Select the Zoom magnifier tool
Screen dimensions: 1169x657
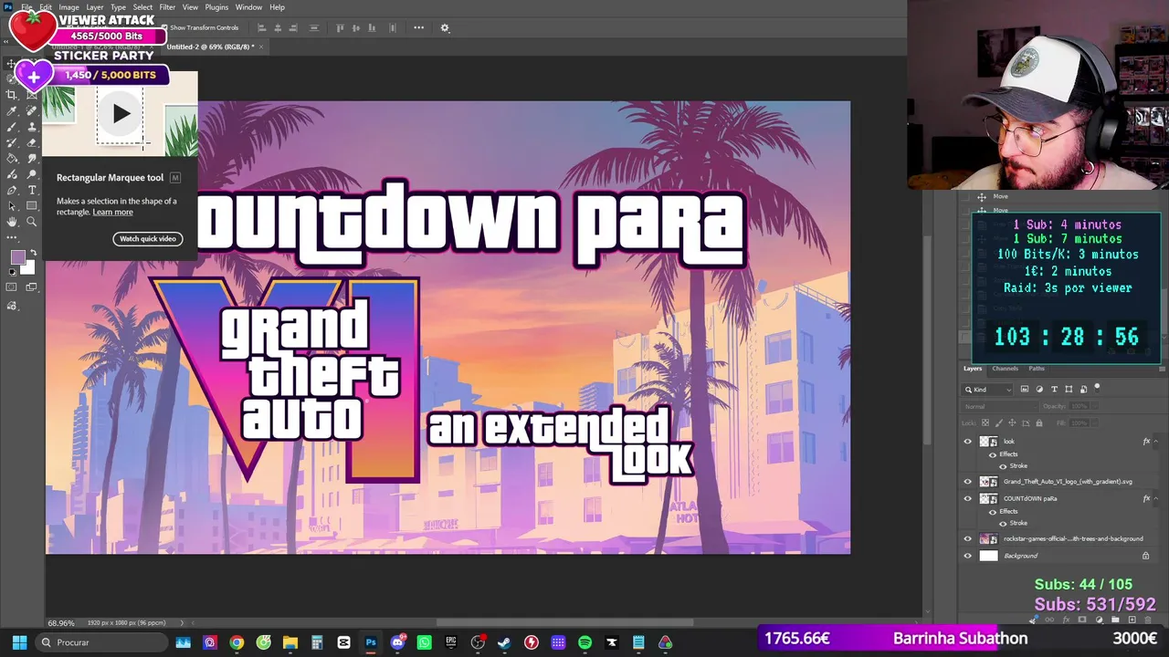tap(32, 222)
